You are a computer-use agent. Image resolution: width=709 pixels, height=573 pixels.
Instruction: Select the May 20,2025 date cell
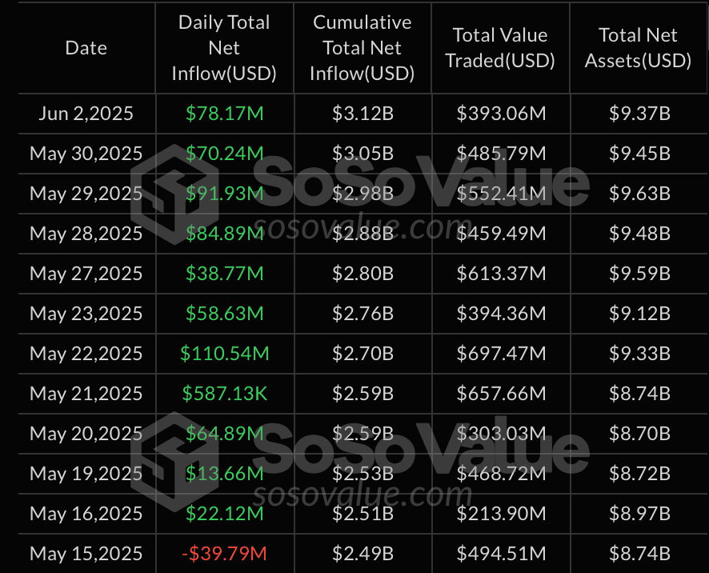click(x=86, y=434)
